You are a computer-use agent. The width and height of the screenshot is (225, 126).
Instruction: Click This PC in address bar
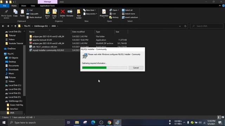[x=27, y=26]
